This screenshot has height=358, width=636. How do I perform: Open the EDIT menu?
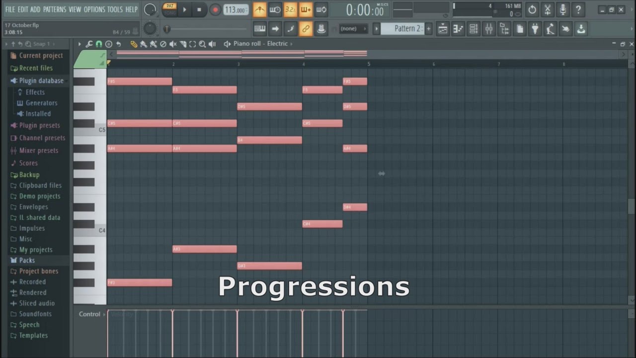pyautogui.click(x=23, y=9)
